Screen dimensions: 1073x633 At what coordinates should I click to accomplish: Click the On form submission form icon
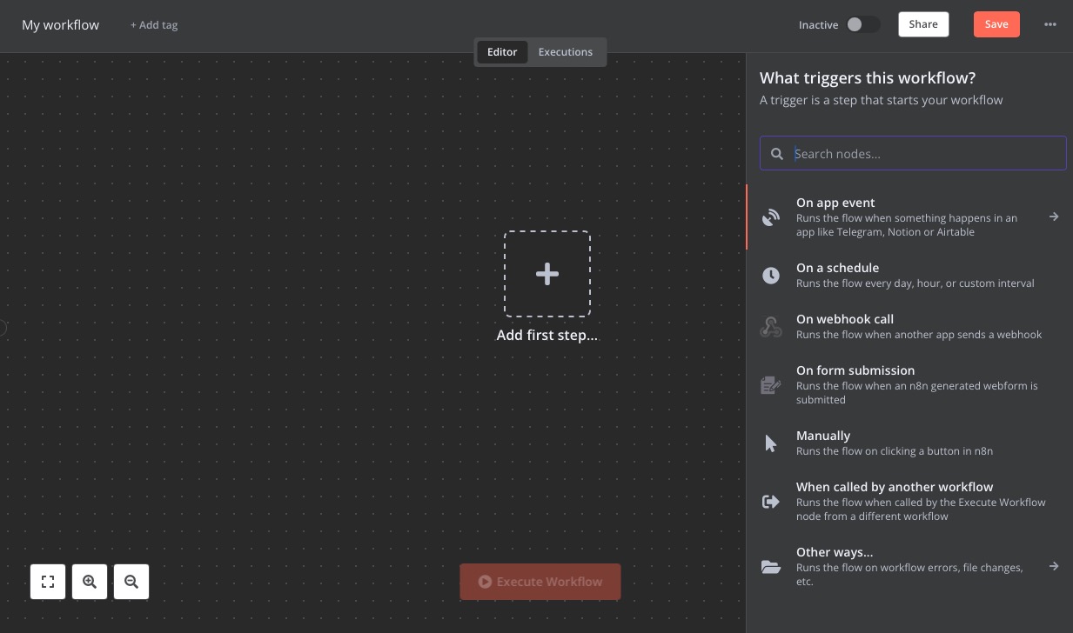[x=771, y=384]
